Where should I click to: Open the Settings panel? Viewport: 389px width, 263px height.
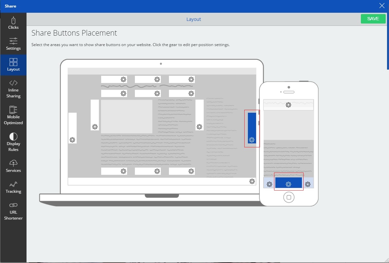click(13, 45)
